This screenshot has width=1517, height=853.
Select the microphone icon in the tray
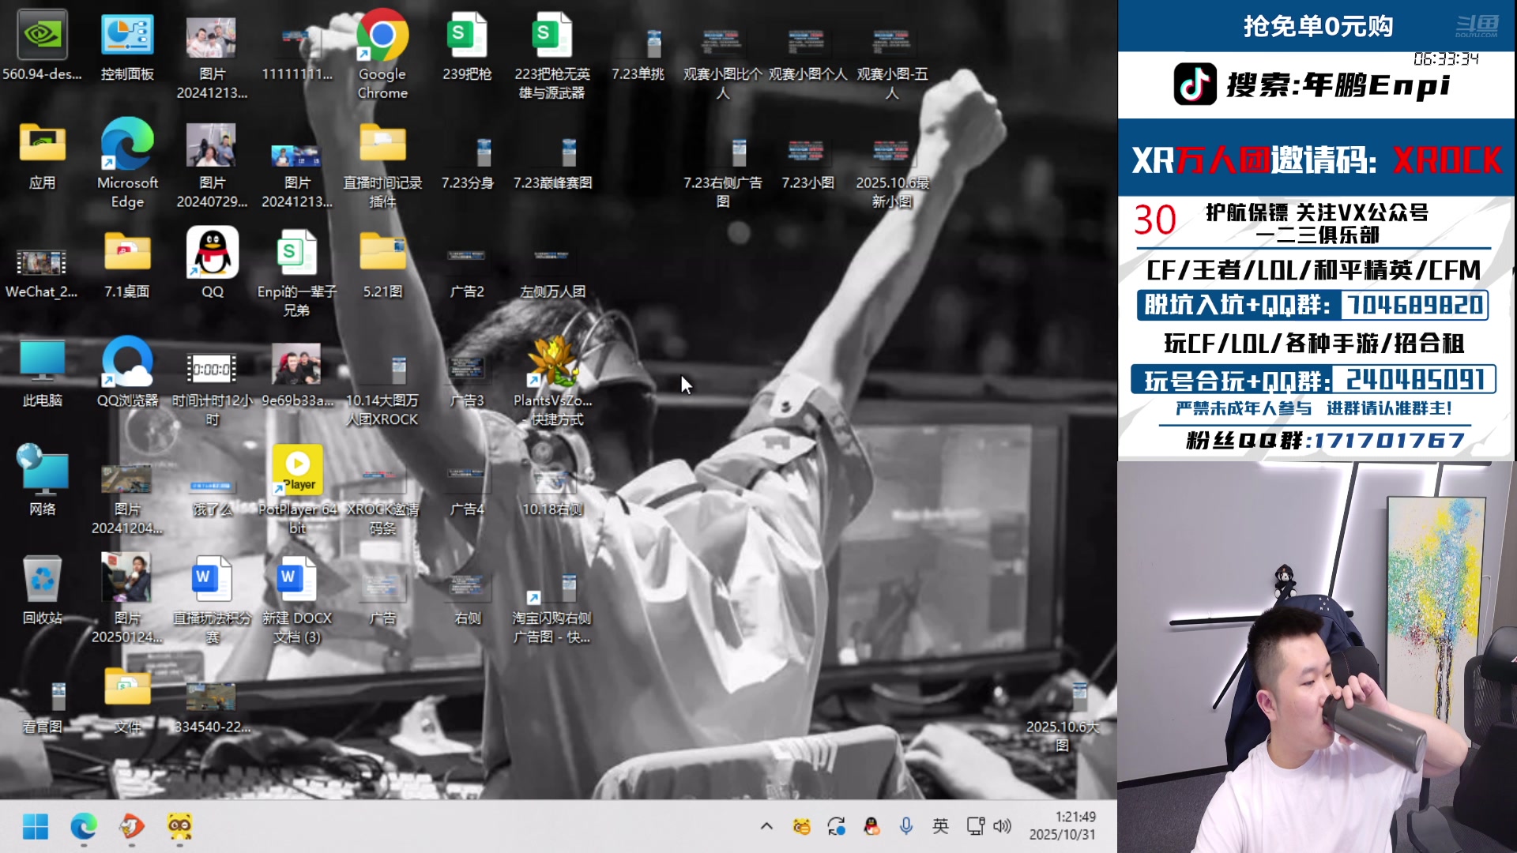[905, 826]
